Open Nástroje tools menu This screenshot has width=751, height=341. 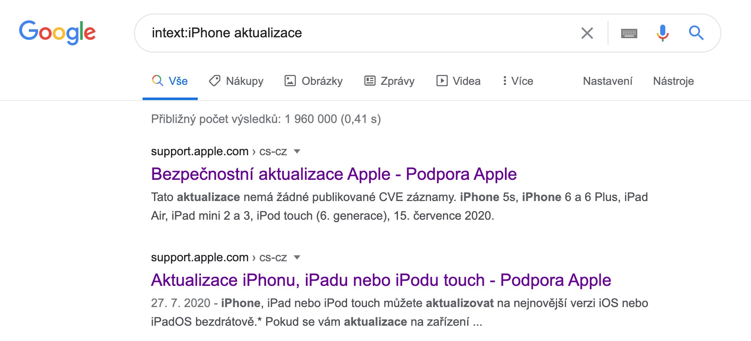pos(673,81)
